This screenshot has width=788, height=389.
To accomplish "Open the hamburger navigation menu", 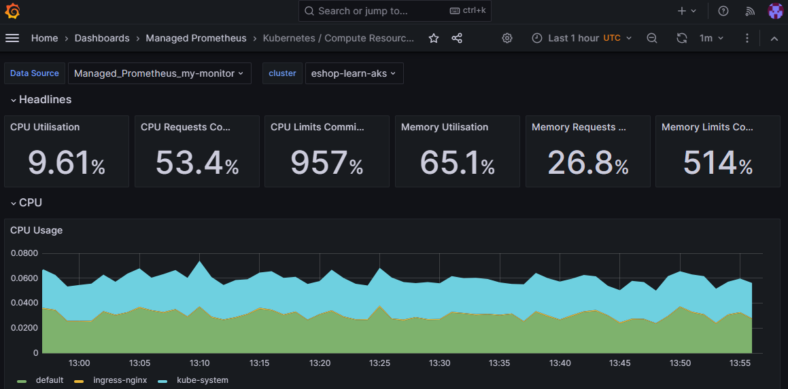I will tap(12, 38).
